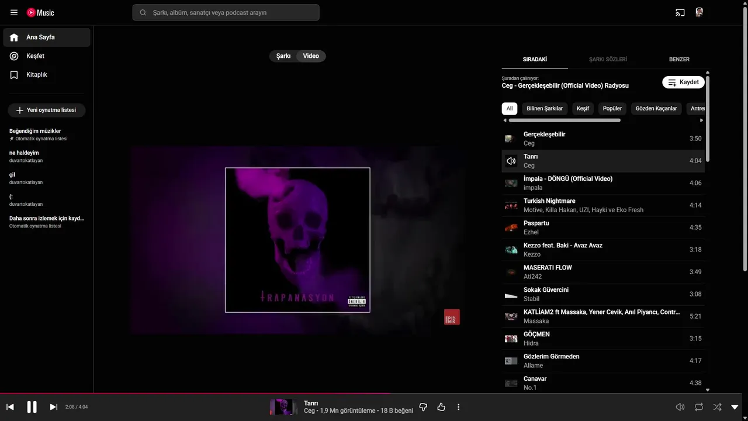Play Gözlerim Görmeden by Allame

pos(603,361)
